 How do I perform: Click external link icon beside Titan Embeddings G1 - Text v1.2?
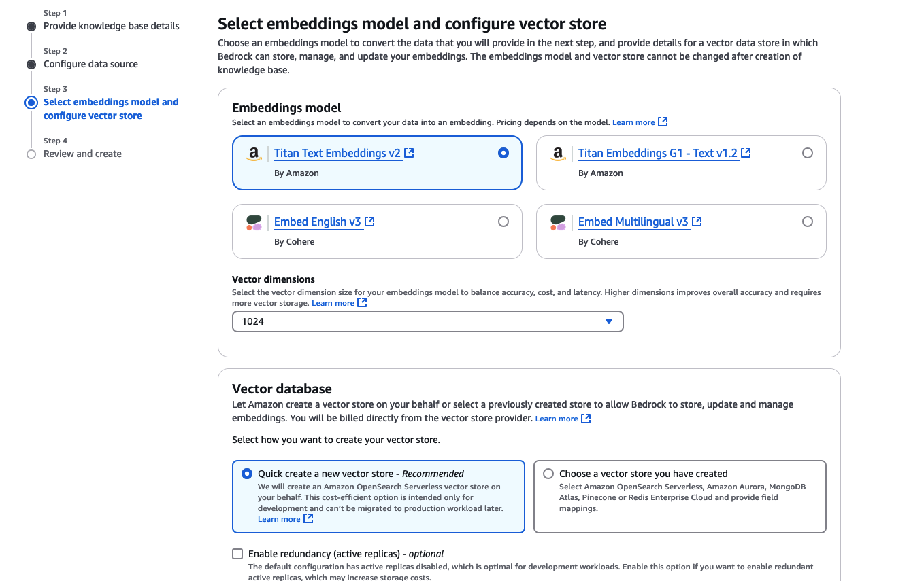746,153
